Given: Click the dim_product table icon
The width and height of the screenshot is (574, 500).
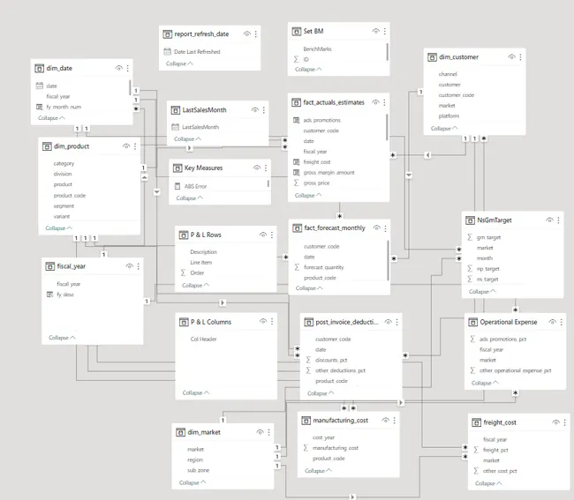Looking at the screenshot, I should point(47,146).
